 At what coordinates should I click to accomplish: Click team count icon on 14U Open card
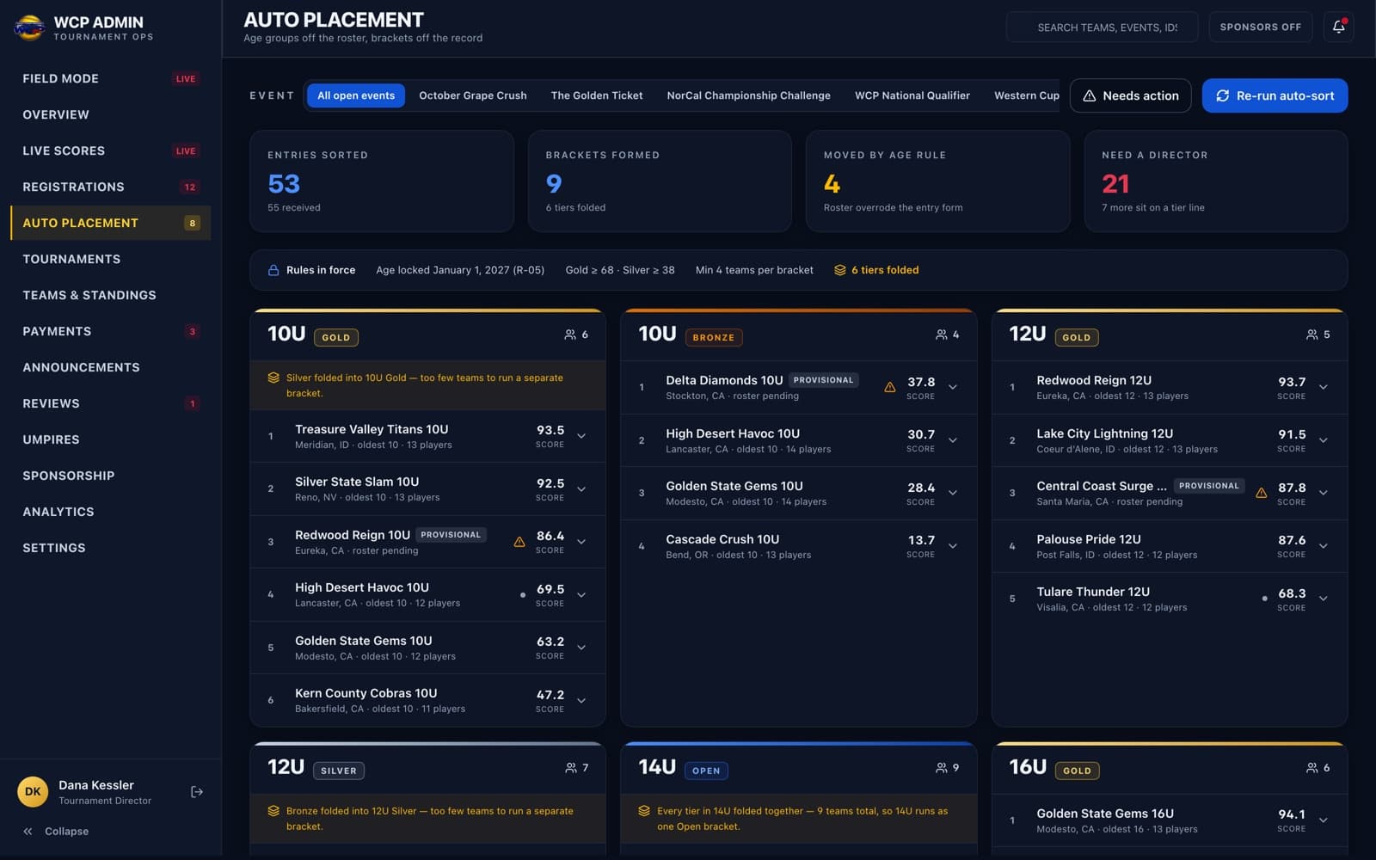coord(942,768)
